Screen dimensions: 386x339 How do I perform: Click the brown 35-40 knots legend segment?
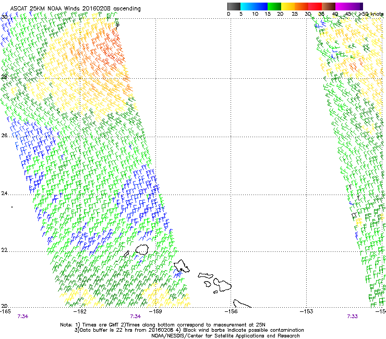click(329, 7)
